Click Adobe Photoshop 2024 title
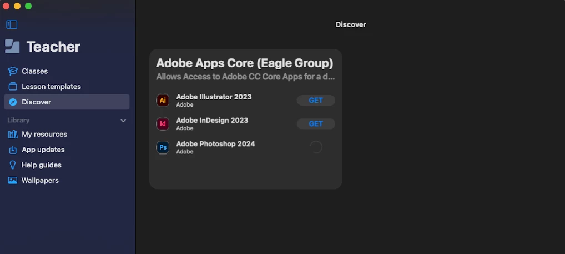The width and height of the screenshot is (565, 254). pyautogui.click(x=215, y=143)
